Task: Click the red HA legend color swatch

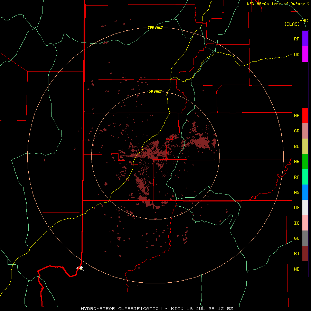Action: 305,115
